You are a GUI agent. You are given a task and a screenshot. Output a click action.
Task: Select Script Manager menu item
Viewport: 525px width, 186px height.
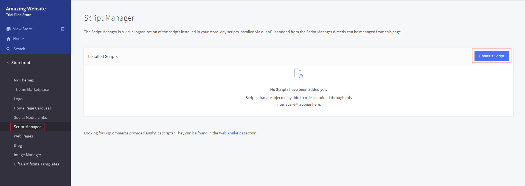27,127
